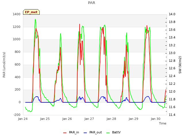Click the 400 left axis label
The image size is (184, 138).
(18, 77)
